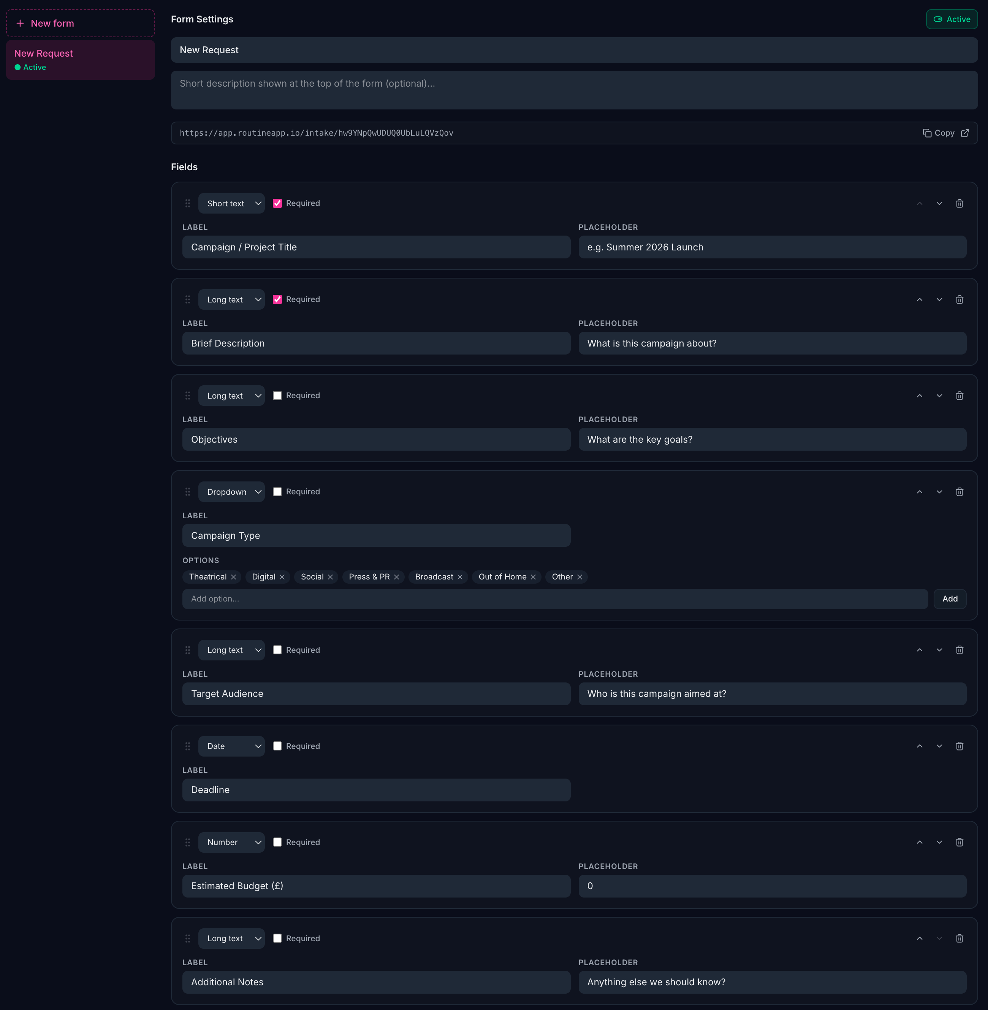Select New Request form in sidebar
Image resolution: width=988 pixels, height=1010 pixels.
click(x=81, y=60)
